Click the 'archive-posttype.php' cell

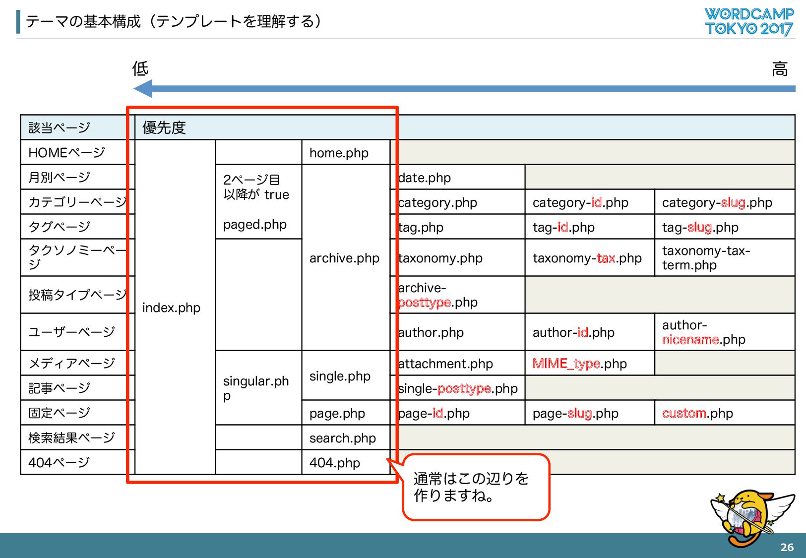point(458,295)
